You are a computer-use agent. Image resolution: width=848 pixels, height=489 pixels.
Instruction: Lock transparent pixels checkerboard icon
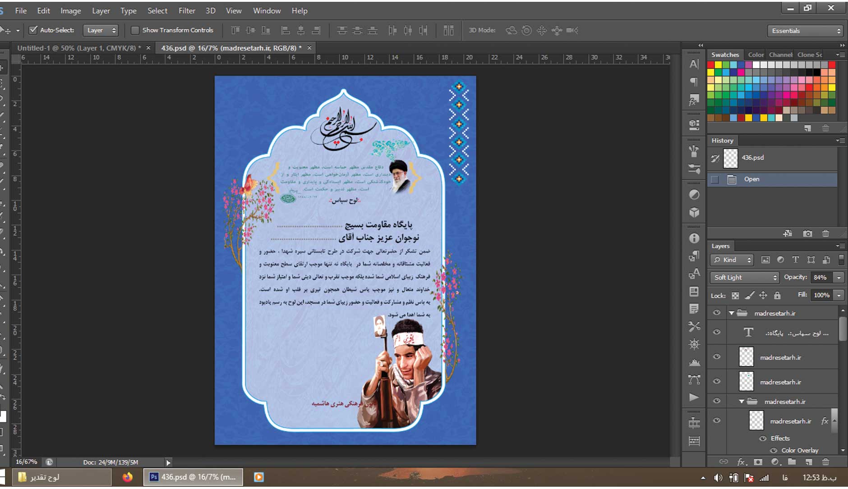735,296
